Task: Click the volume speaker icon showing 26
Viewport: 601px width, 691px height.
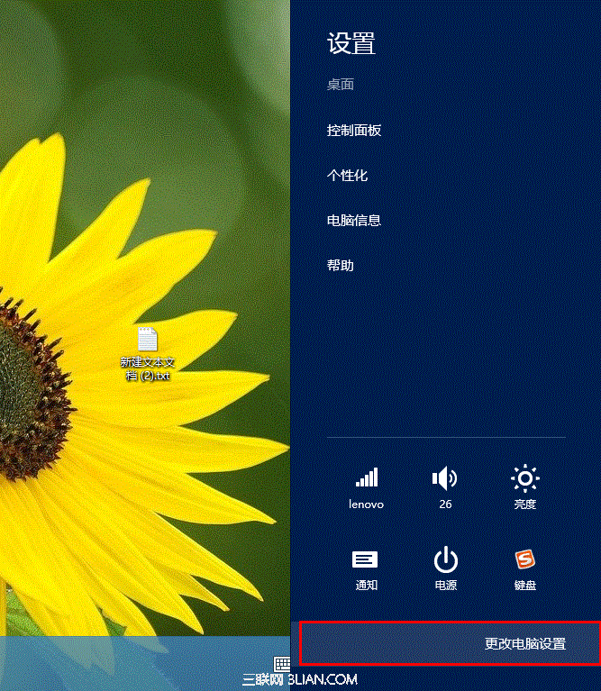Action: point(444,478)
